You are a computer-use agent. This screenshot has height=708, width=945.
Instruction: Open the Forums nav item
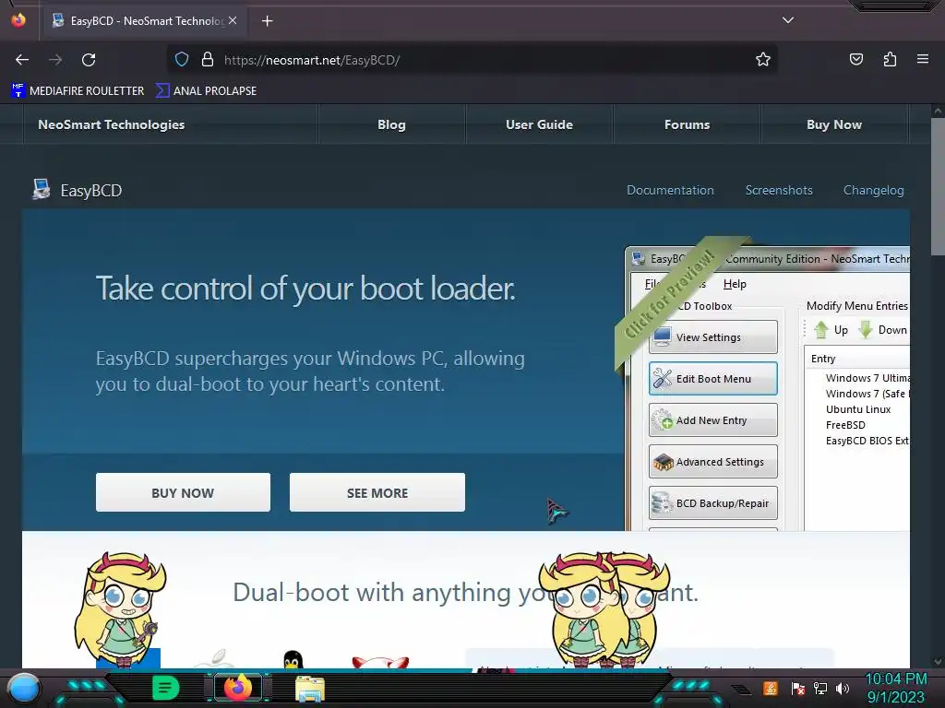tap(687, 124)
